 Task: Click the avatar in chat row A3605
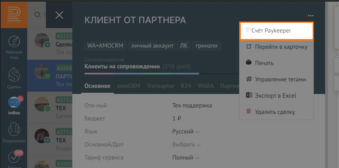(x=42, y=164)
